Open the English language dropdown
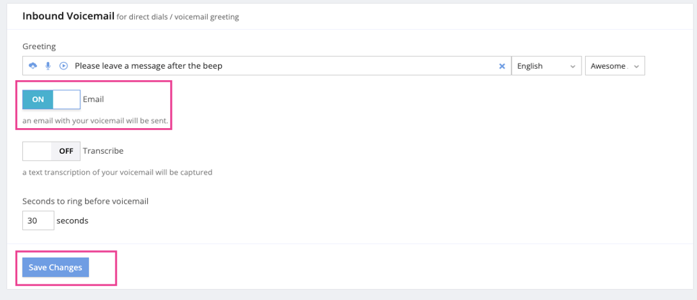 (546, 66)
